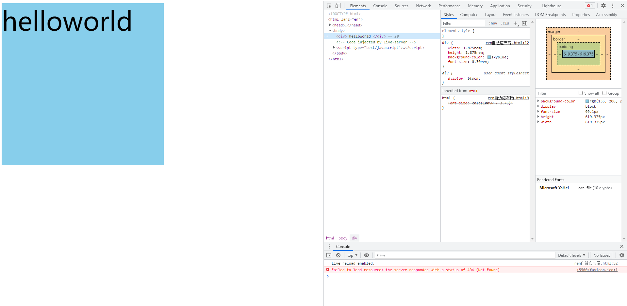Viewport: 627px width, 306px height.
Task: Open the Event Listeners tab
Action: click(516, 15)
